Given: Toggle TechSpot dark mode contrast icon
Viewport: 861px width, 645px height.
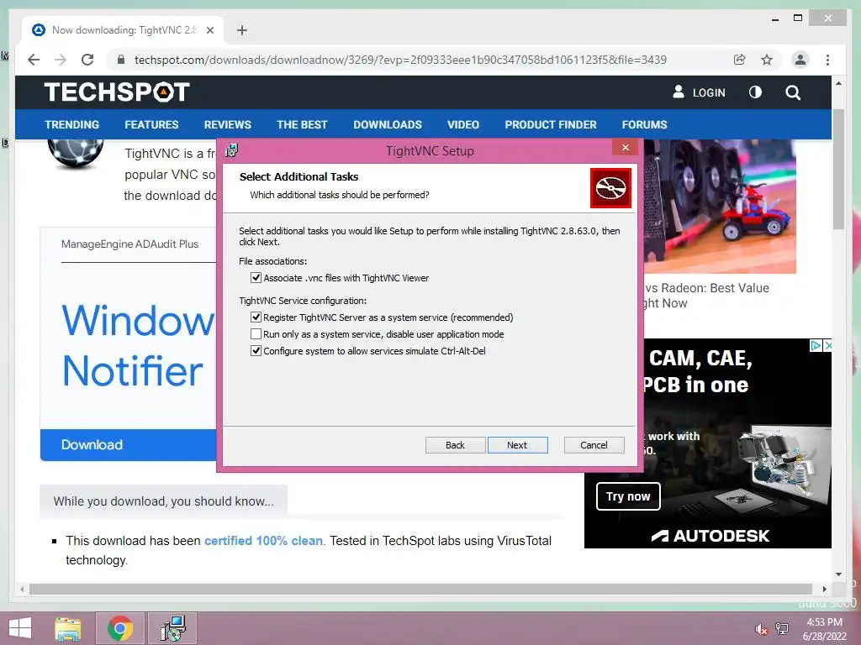Looking at the screenshot, I should pos(756,92).
